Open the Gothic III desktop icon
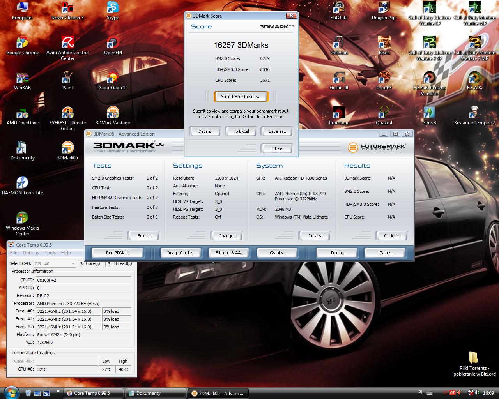 pos(339,81)
